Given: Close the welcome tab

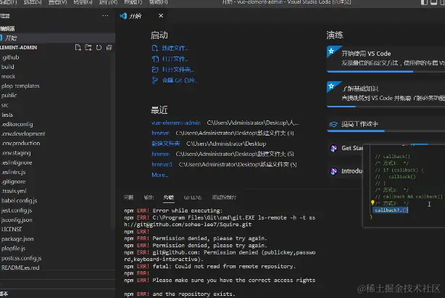Looking at the screenshot, I should pyautogui.click(x=161, y=16).
